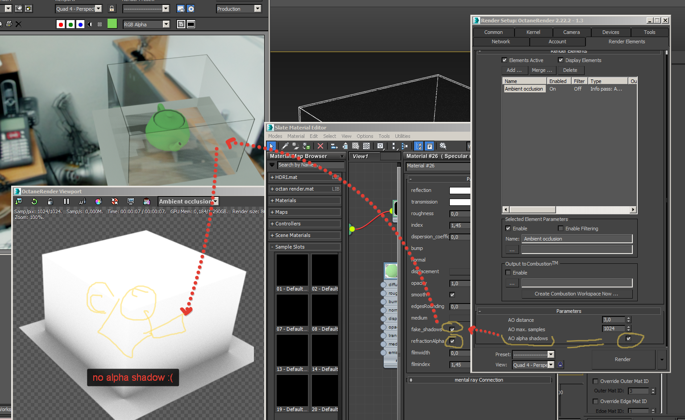Open the Kernel tab in Render Setup
The image size is (685, 420).
[x=533, y=32]
